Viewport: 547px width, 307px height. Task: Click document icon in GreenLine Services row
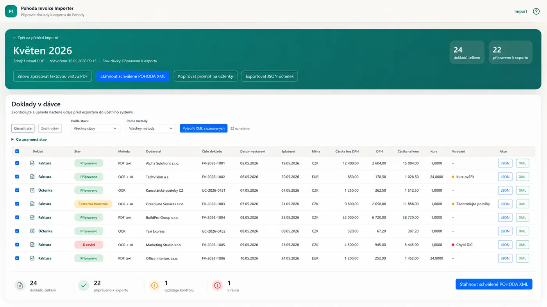point(32,204)
